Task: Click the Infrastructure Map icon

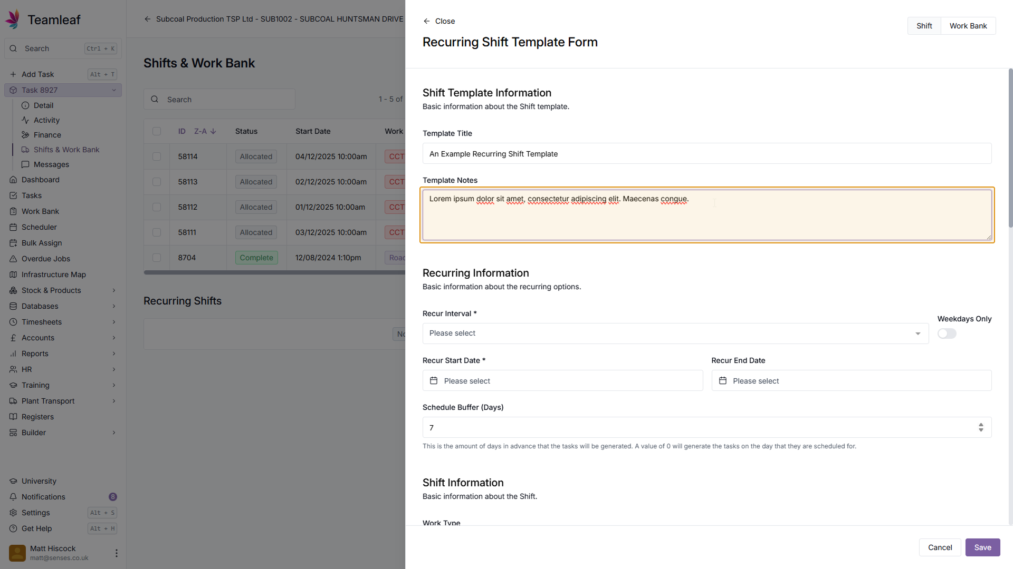Action: click(x=13, y=274)
